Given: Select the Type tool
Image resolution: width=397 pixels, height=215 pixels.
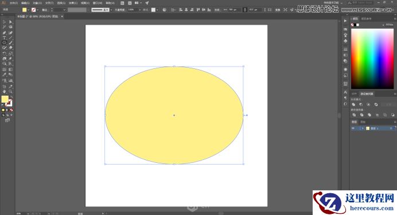Looking at the screenshot, I should pyautogui.click(x=5, y=38).
